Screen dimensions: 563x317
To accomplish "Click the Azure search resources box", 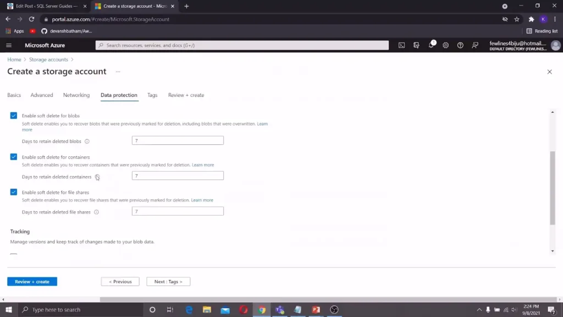I will coord(242,45).
